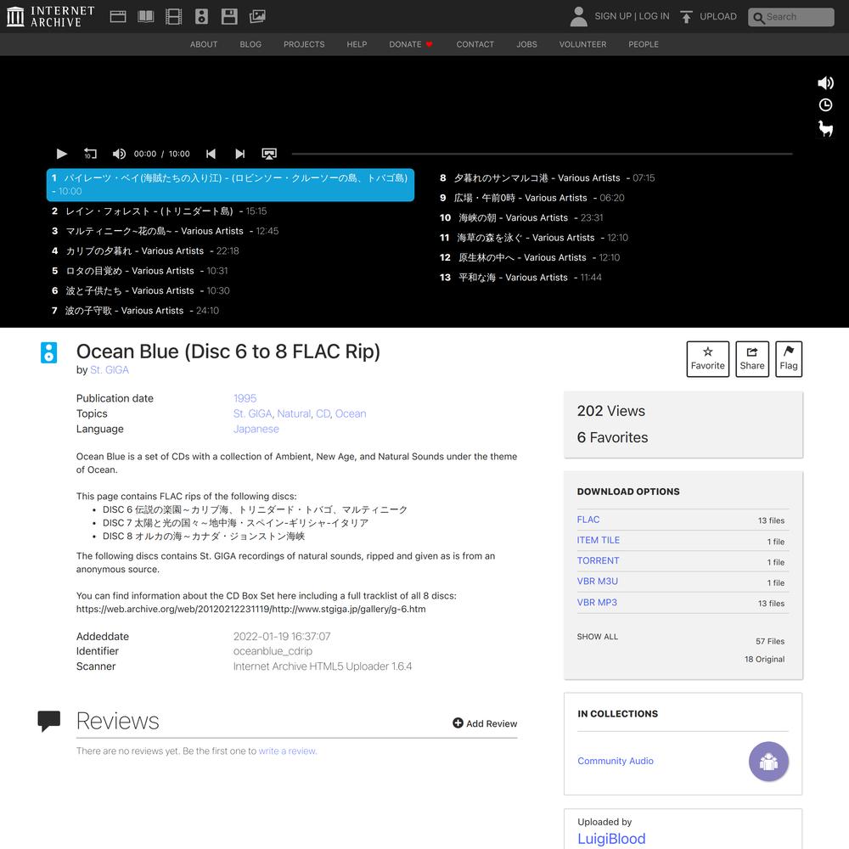The height and width of the screenshot is (849, 849).
Task: Select track 10 海峡の朝
Action: 521,217
